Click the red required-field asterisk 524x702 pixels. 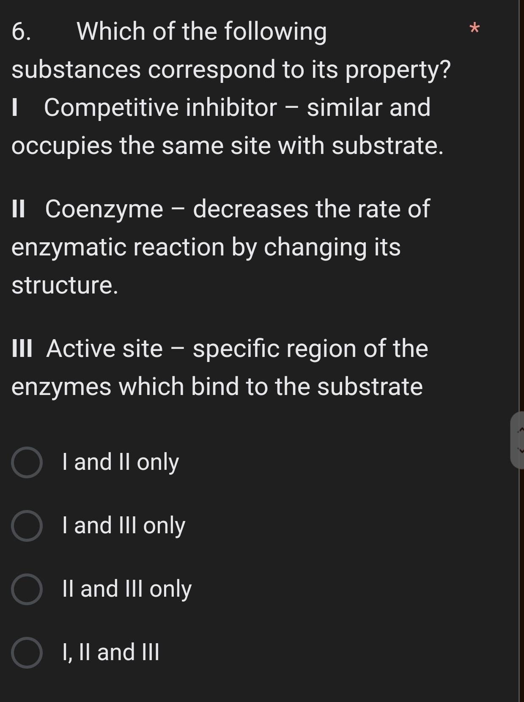coord(474,30)
